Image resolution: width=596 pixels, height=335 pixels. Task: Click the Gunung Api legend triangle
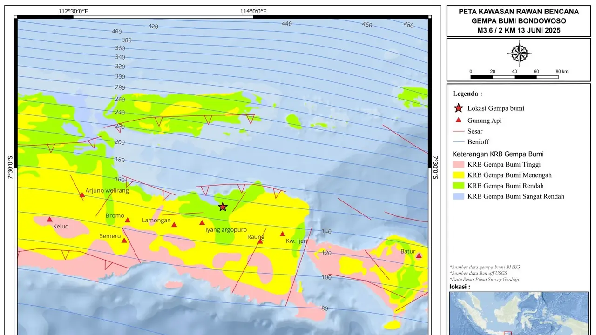point(459,120)
